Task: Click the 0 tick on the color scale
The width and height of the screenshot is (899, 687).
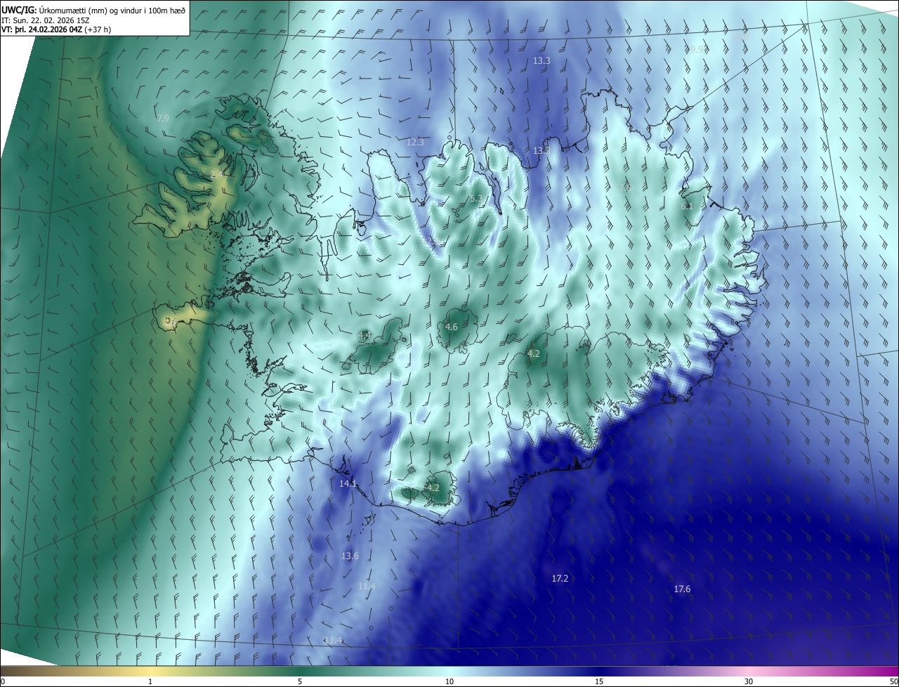Action: coord(3,681)
